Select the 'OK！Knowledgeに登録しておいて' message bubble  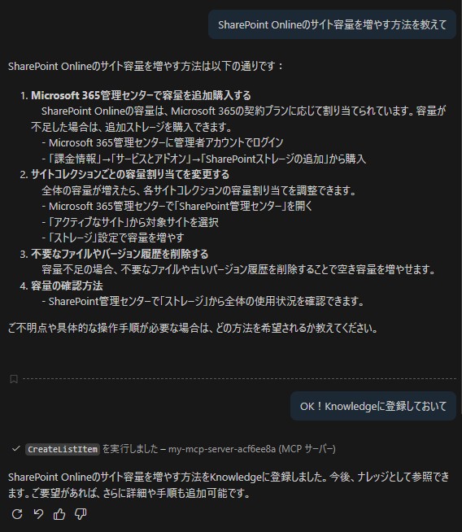click(x=373, y=406)
